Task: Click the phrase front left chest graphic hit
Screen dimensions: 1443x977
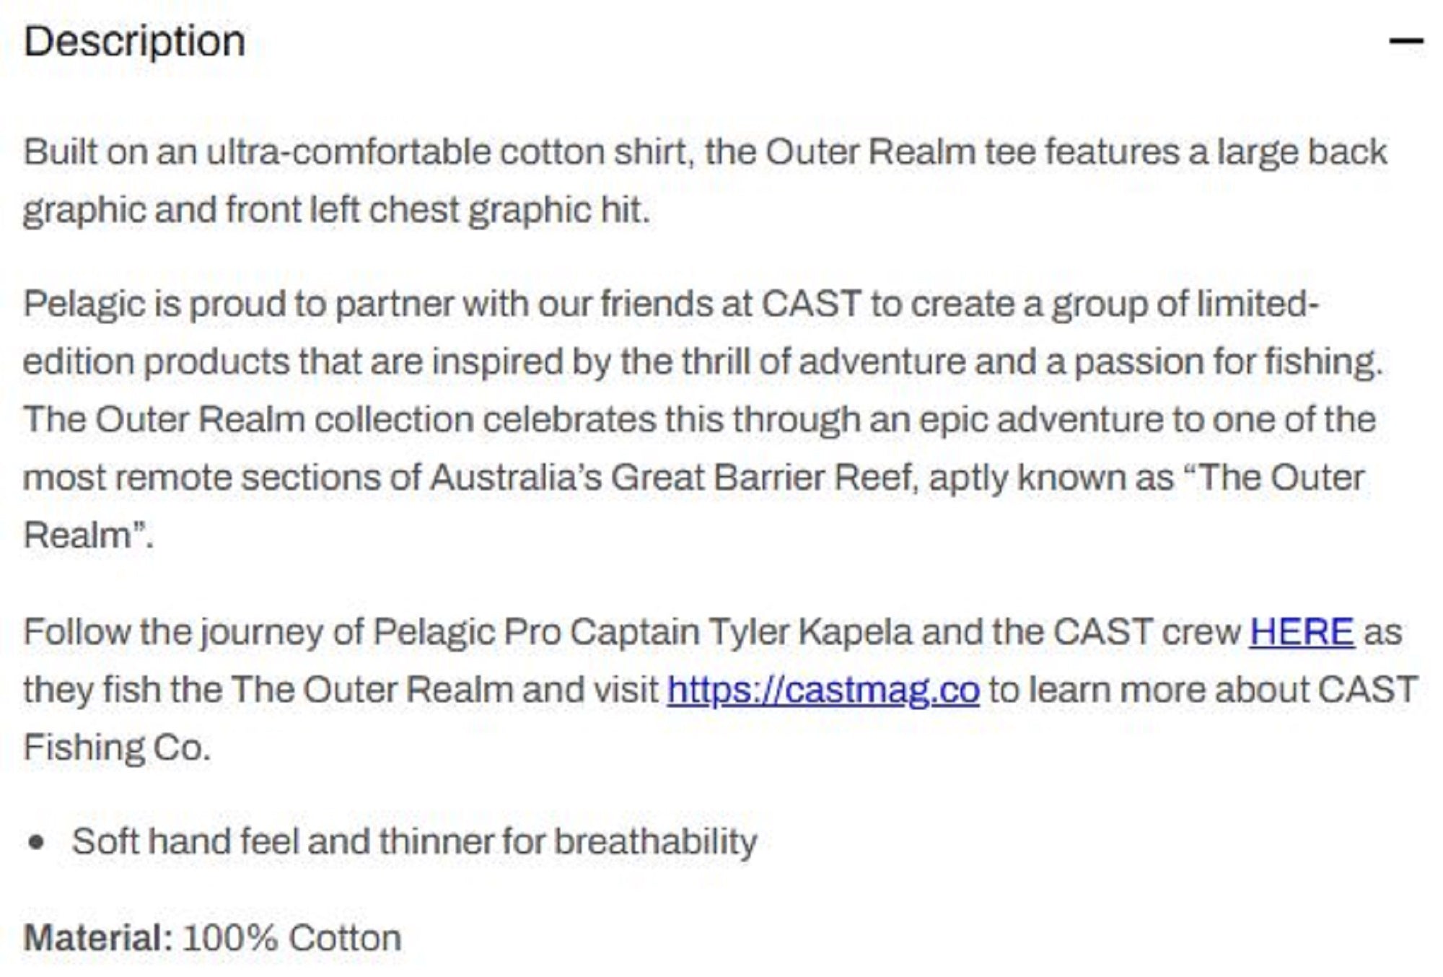Action: [438, 210]
